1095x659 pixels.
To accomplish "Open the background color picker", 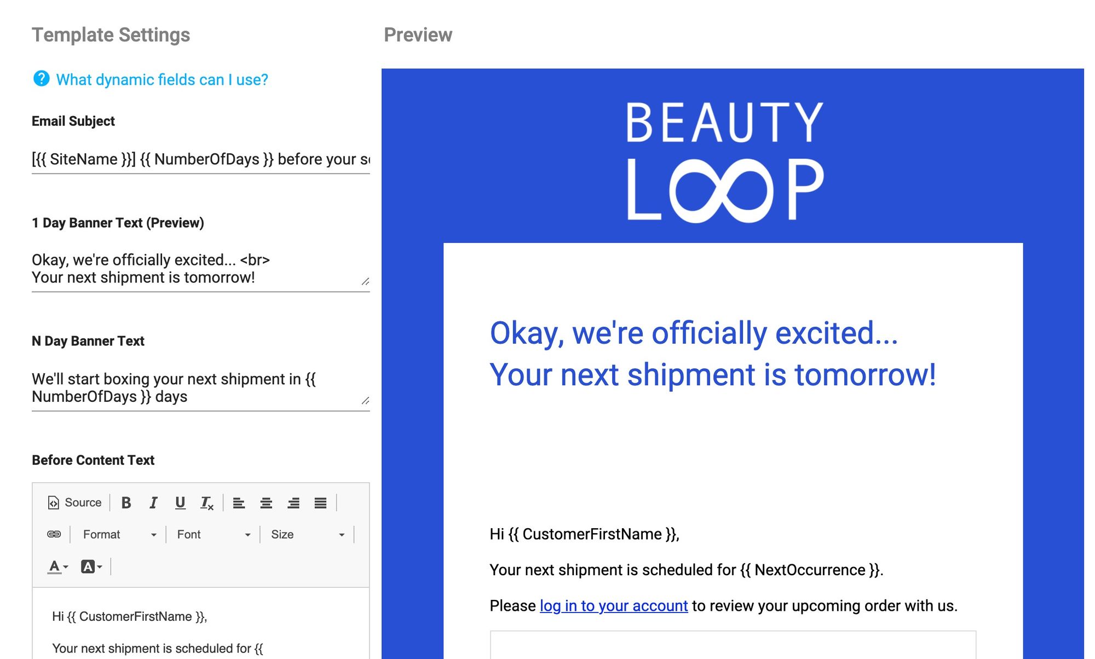I will [91, 566].
